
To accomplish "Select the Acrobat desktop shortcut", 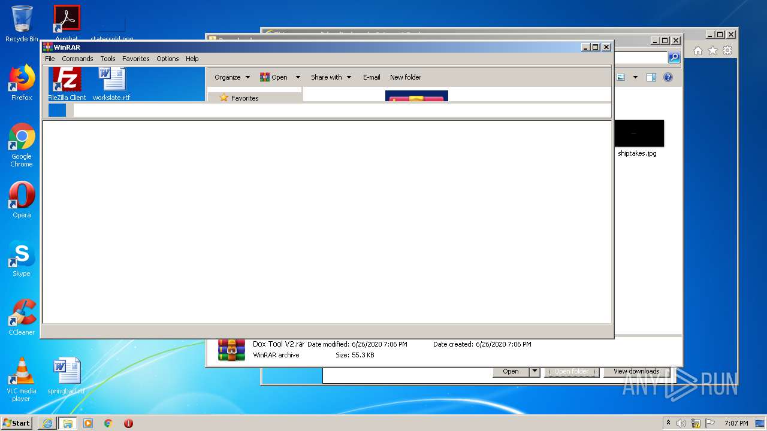I will (x=67, y=24).
